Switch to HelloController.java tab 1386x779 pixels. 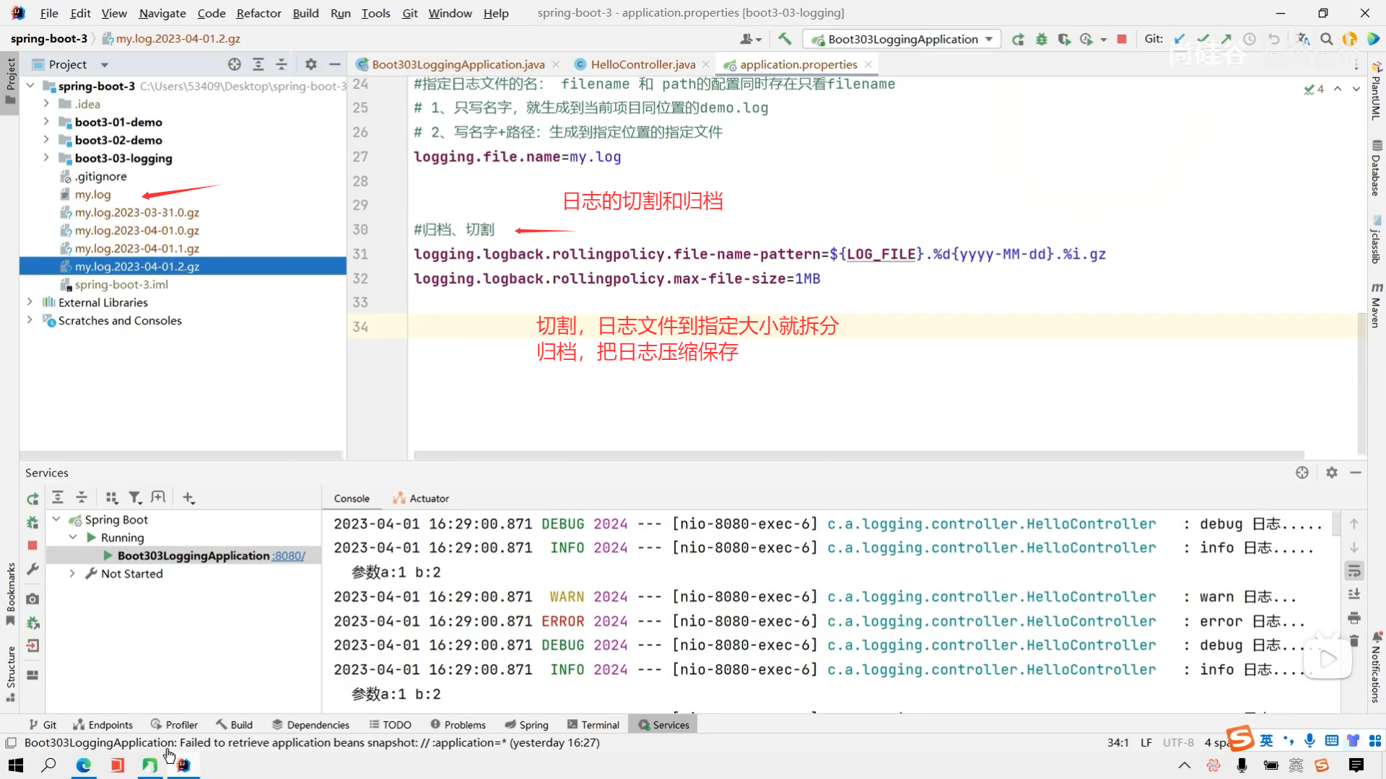click(x=642, y=64)
